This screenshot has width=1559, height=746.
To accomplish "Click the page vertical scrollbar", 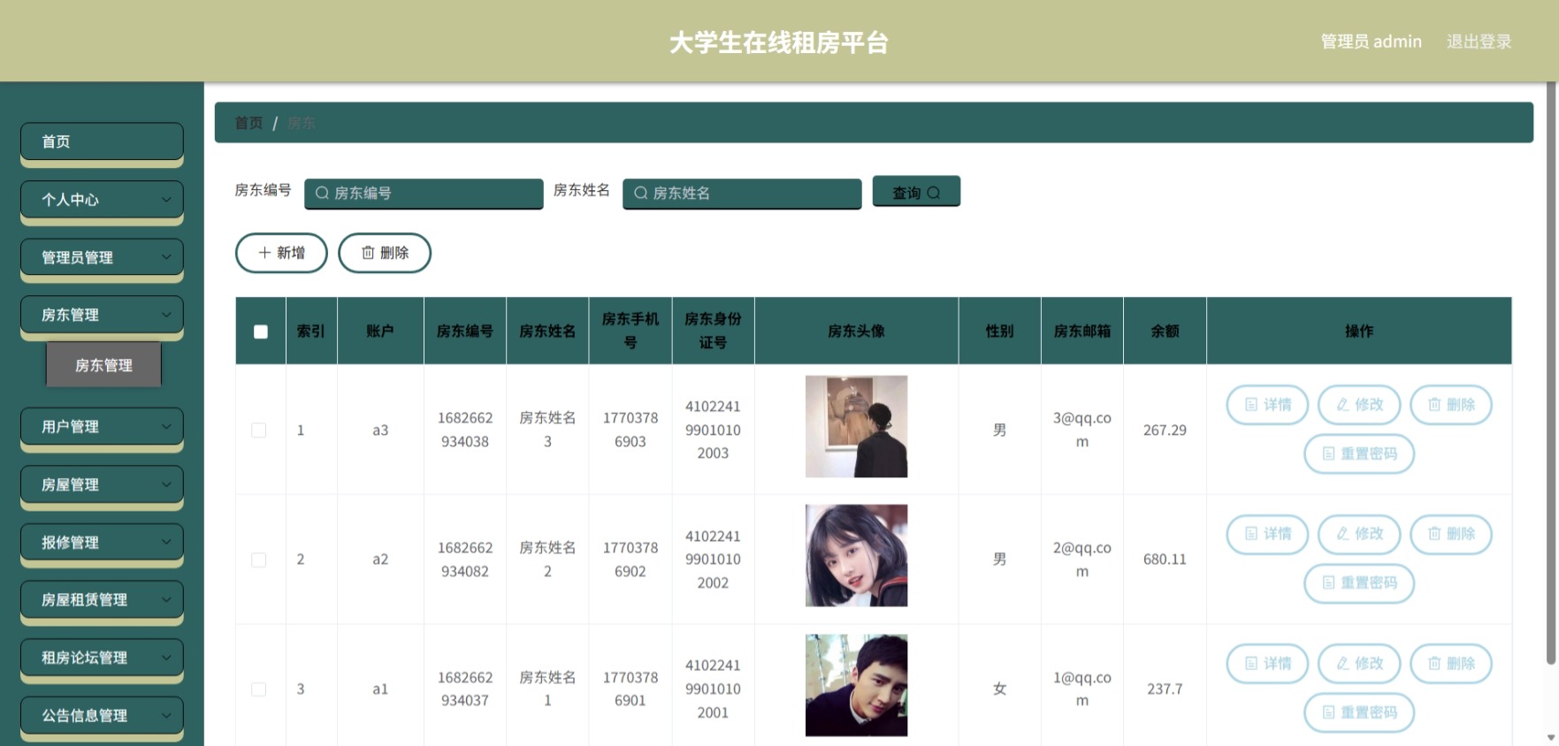I will point(1551,371).
